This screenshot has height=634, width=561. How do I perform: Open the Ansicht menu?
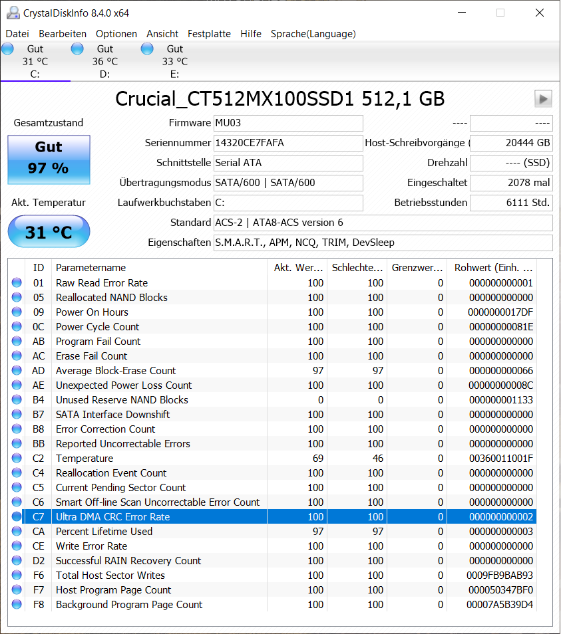pyautogui.click(x=162, y=33)
